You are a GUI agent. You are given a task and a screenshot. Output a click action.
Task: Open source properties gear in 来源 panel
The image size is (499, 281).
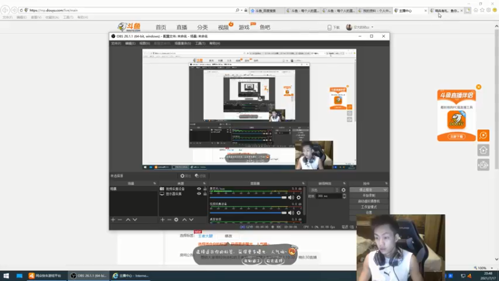(177, 220)
